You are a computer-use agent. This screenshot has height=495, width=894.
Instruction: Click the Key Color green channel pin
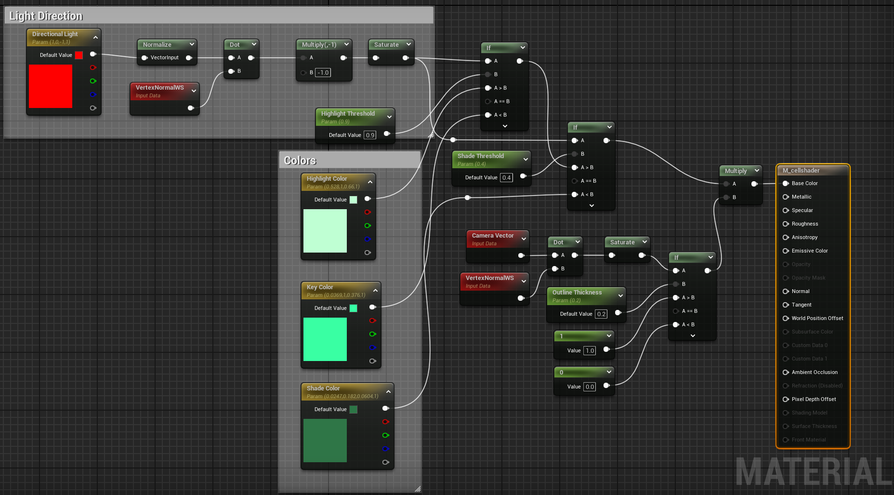372,334
